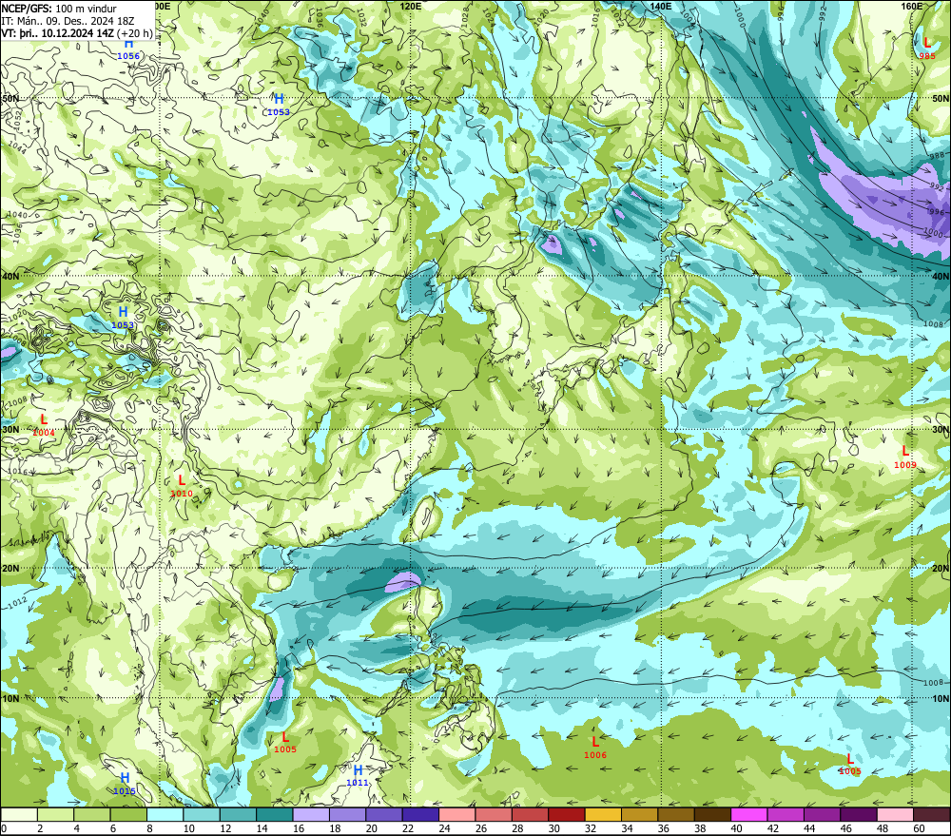Click the '(+20 h)' forecast offset text
Screen dimensions: 951x836
[x=135, y=32]
